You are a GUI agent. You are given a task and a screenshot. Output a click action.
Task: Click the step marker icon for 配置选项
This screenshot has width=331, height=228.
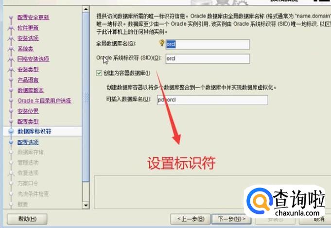click(x=11, y=142)
